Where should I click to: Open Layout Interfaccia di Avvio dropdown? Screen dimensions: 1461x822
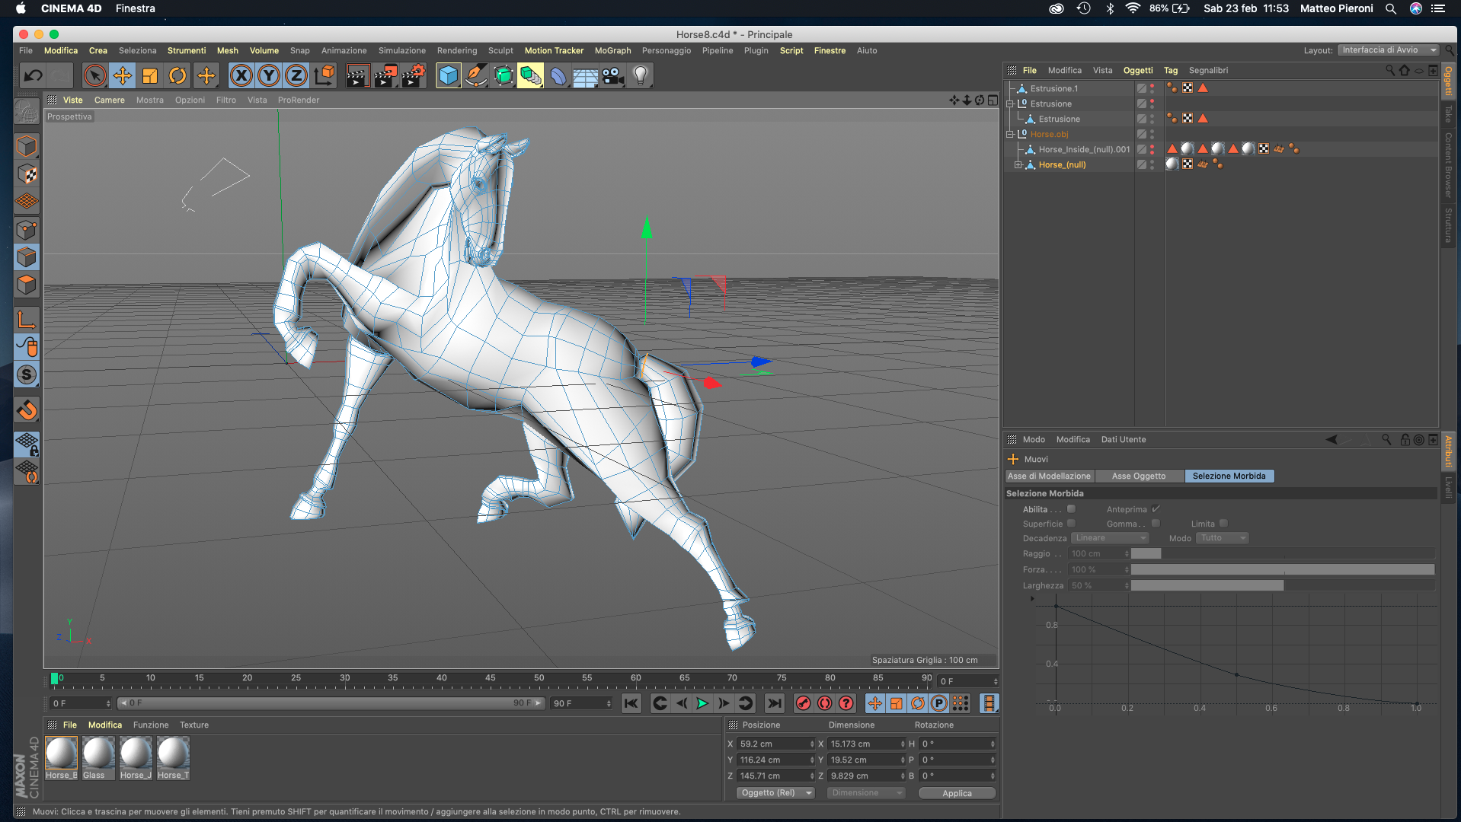pyautogui.click(x=1389, y=50)
